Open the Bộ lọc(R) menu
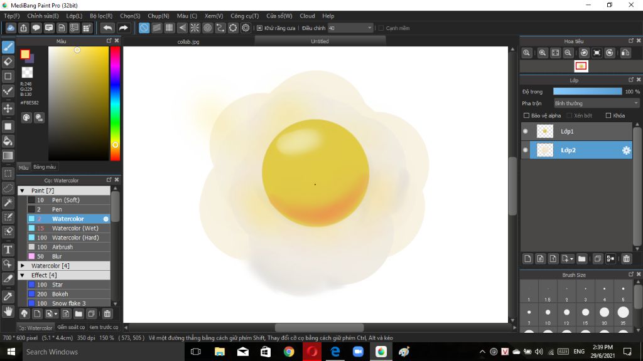This screenshot has height=361, width=643. tap(101, 16)
